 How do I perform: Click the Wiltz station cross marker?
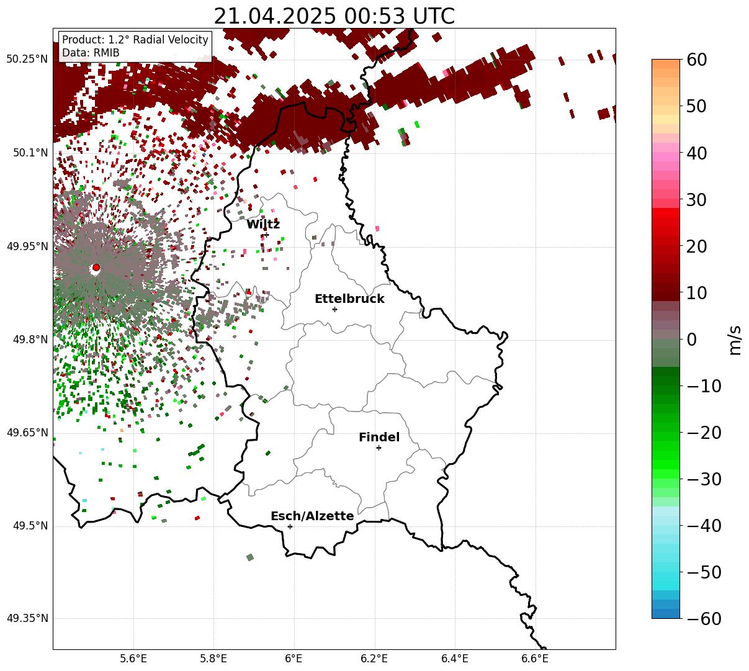(x=266, y=235)
